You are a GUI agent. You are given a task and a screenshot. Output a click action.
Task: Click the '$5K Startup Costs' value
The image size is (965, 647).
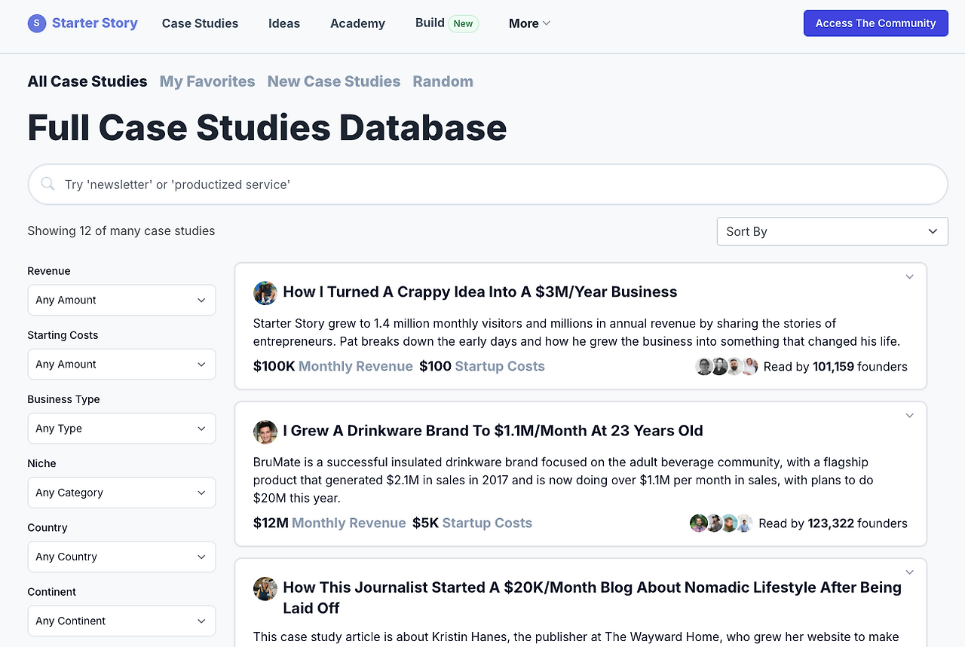[473, 523]
